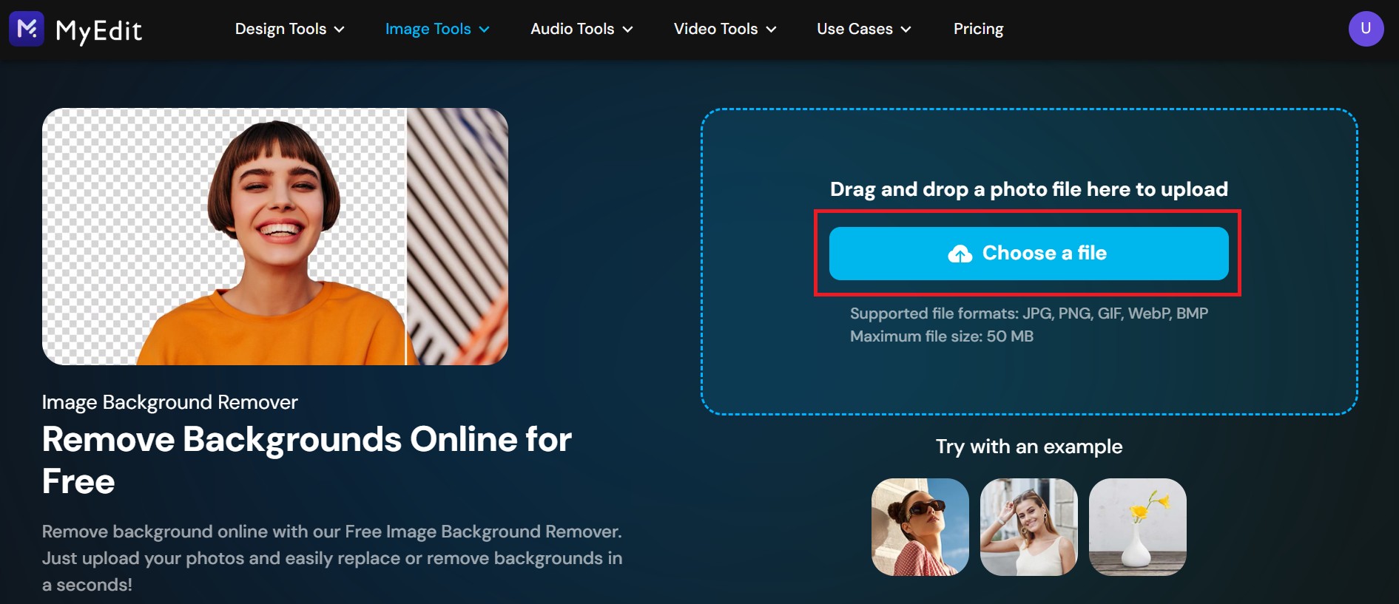Open the Video Tools menu

click(x=725, y=29)
